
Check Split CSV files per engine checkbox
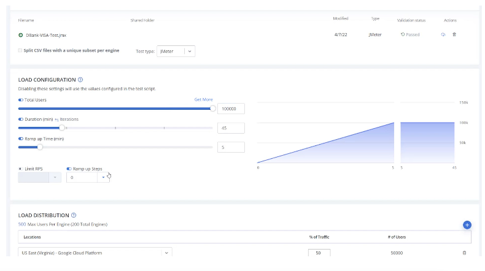click(20, 50)
